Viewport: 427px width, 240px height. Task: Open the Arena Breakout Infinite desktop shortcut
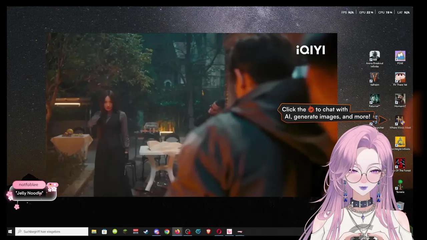[x=374, y=59]
